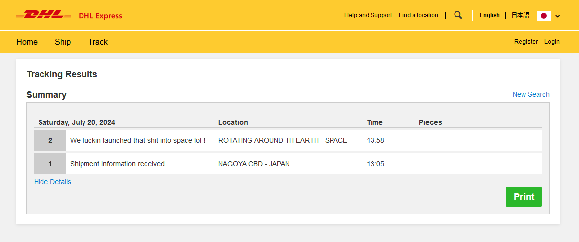Start a New Search
Viewport: 579px width, 242px height.
point(531,94)
